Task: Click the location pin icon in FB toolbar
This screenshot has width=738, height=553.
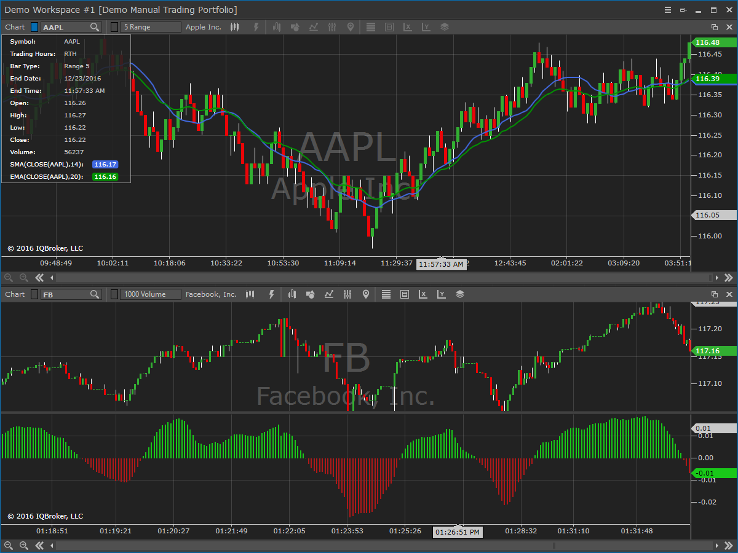Action: click(366, 294)
